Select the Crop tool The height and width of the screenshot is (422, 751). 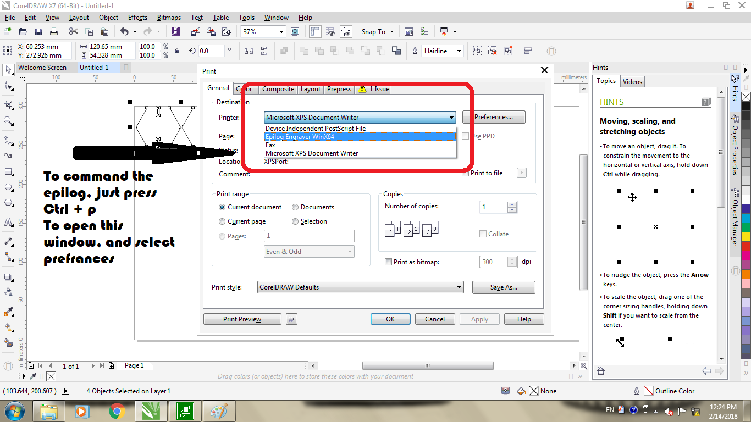point(8,105)
